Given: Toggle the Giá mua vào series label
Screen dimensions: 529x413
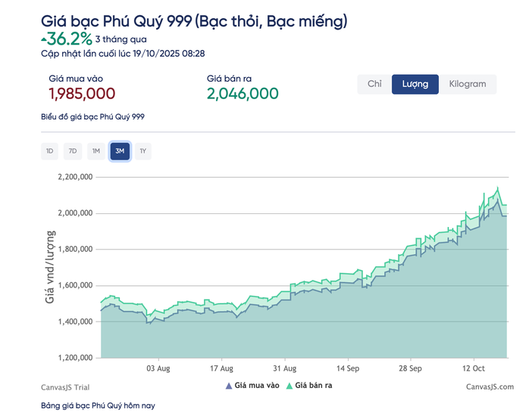Looking at the screenshot, I should pyautogui.click(x=257, y=386).
